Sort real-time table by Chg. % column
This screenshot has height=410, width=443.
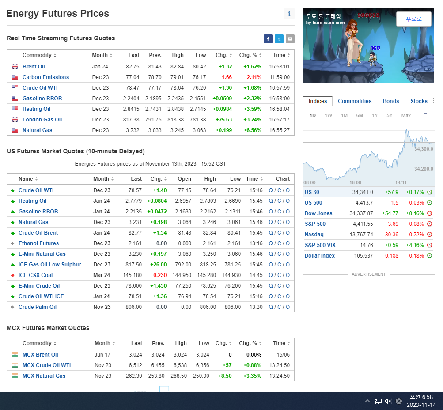click(250, 55)
